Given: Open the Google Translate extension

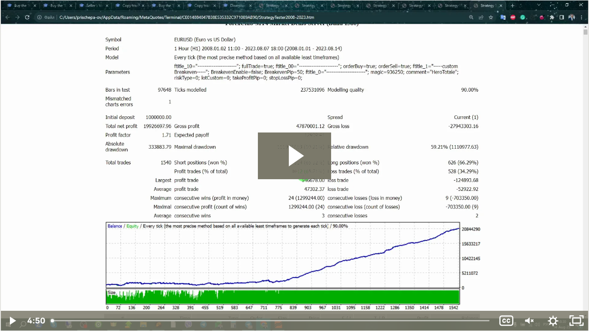Looking at the screenshot, I should point(503,17).
